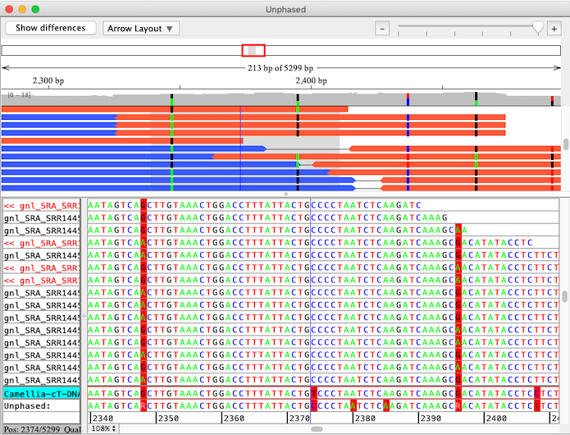Click the red overview position box
Image resolution: width=570 pixels, height=435 pixels.
coord(253,51)
